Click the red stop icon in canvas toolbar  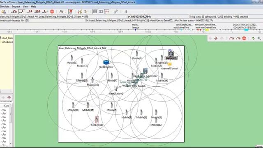pyautogui.click(x=244, y=38)
